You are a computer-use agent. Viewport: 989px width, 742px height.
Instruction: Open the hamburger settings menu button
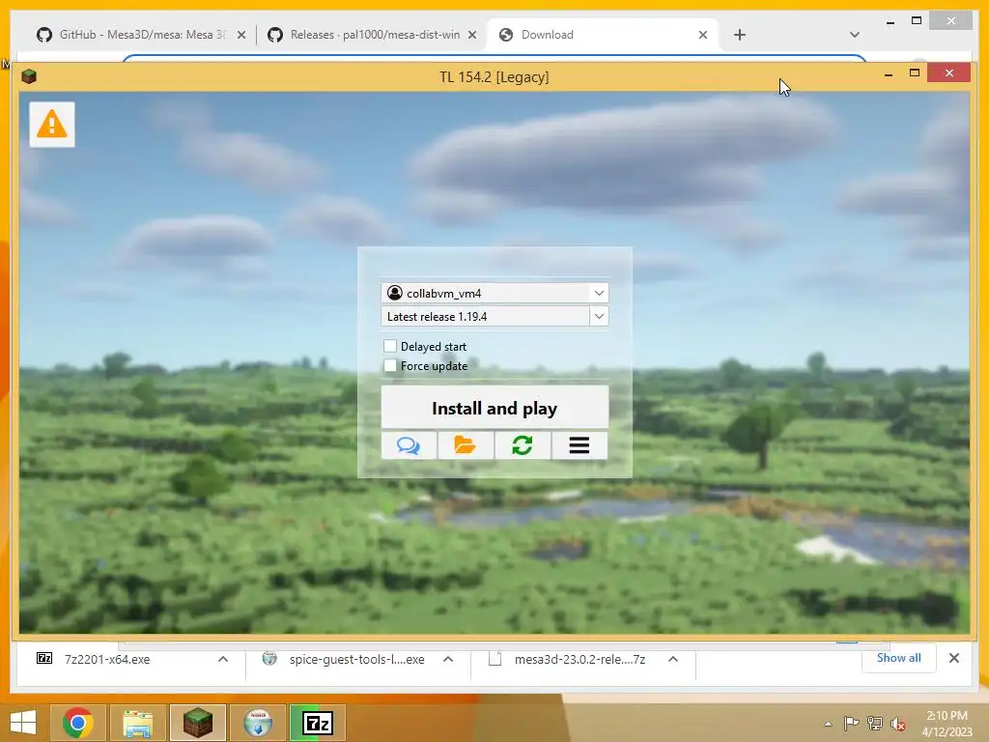click(579, 446)
